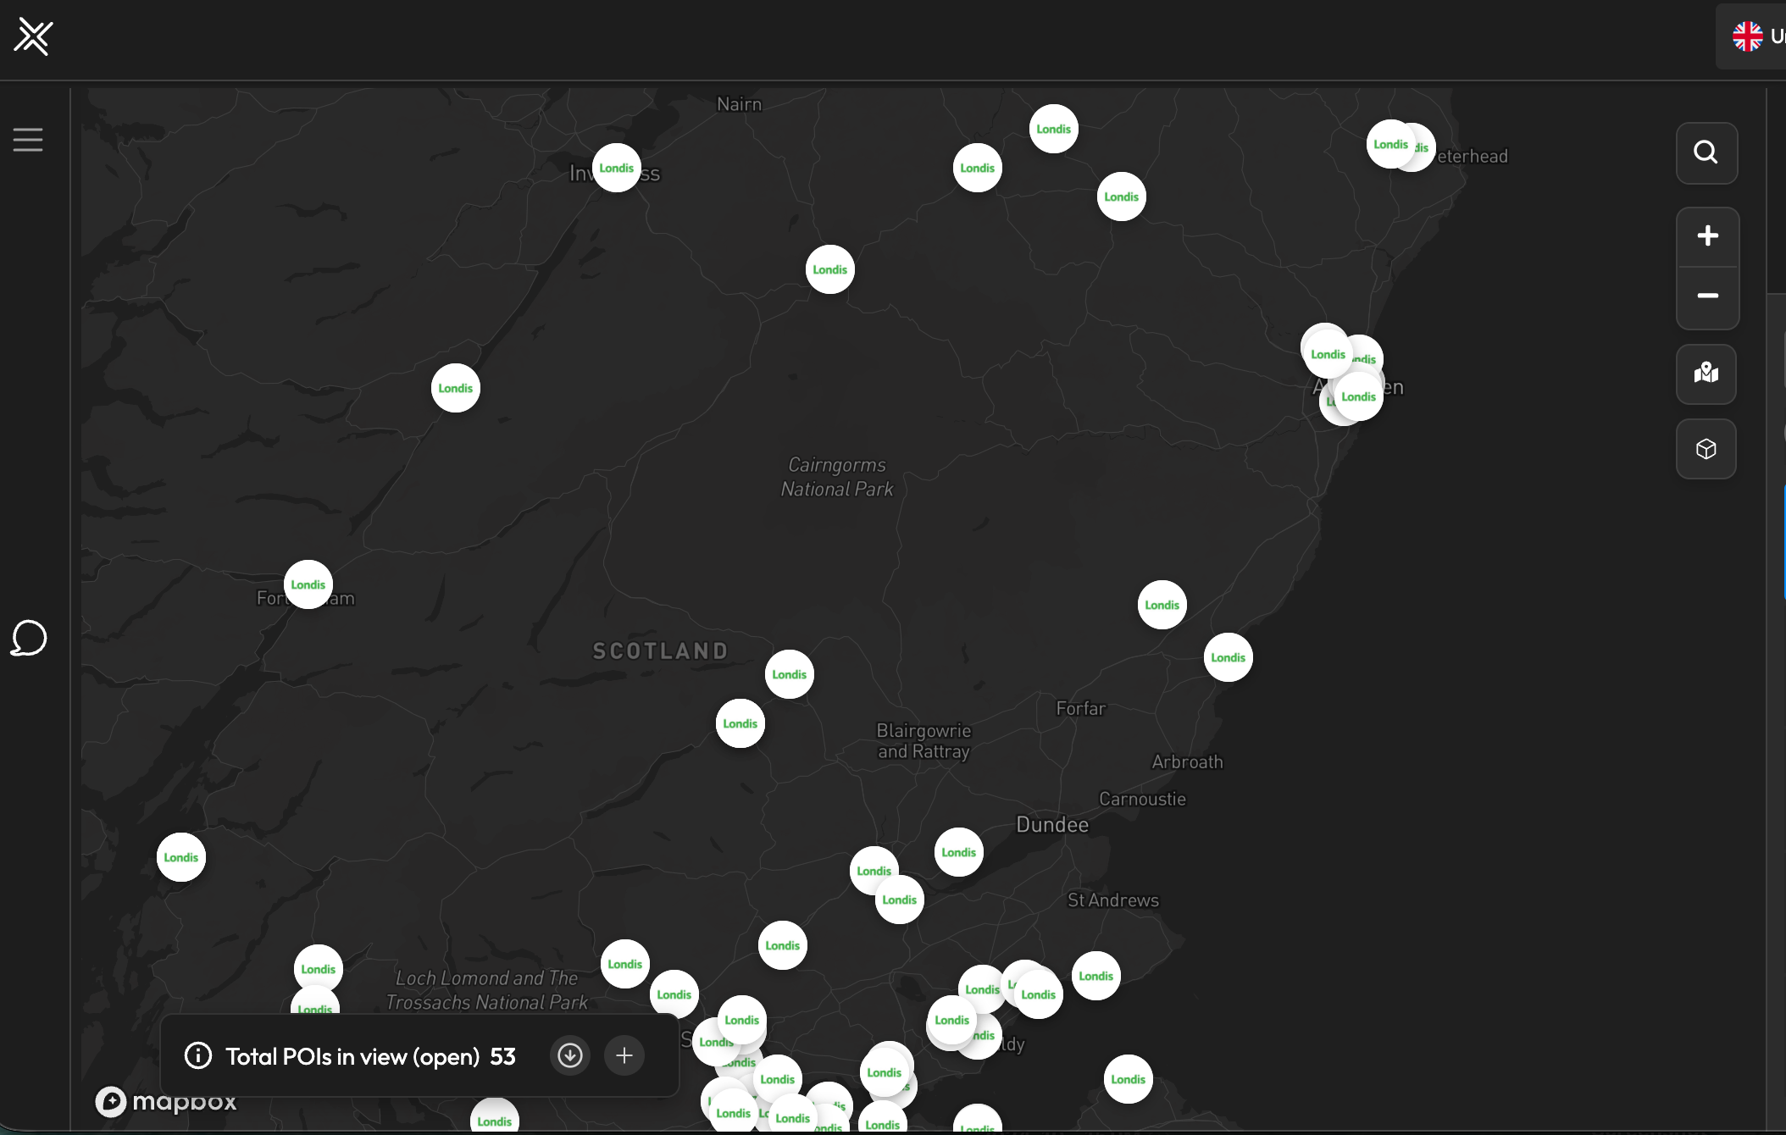Zoom in with the plus button

(1707, 236)
